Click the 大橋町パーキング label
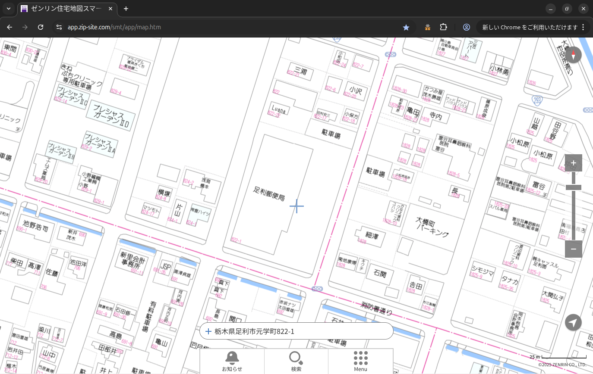The width and height of the screenshot is (593, 374). (432, 228)
